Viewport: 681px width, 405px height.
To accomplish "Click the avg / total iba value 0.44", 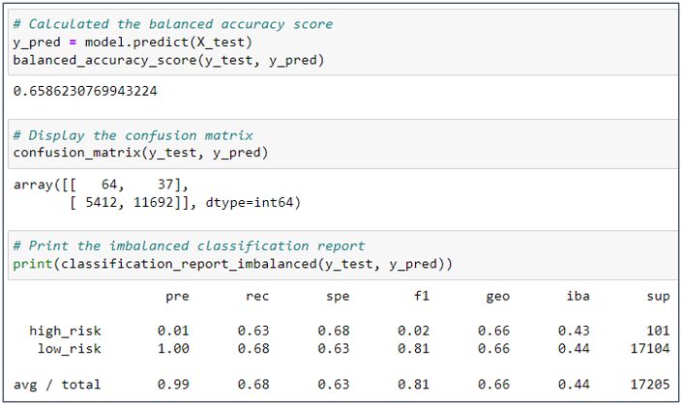I will coord(574,385).
